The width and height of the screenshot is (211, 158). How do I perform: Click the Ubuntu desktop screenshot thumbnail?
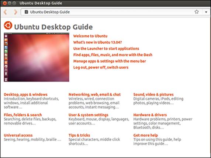pyautogui.click(x=37, y=57)
